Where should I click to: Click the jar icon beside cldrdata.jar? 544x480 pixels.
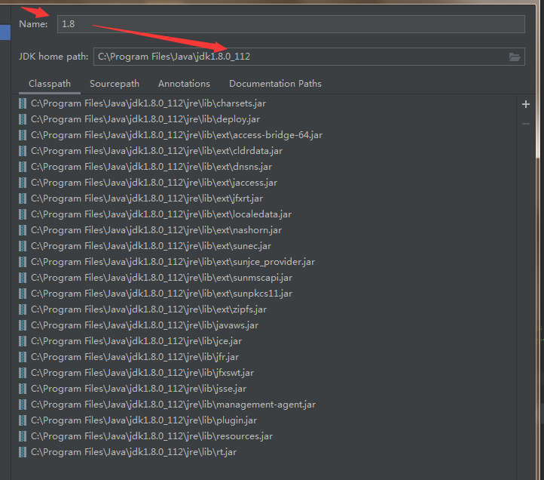point(23,151)
